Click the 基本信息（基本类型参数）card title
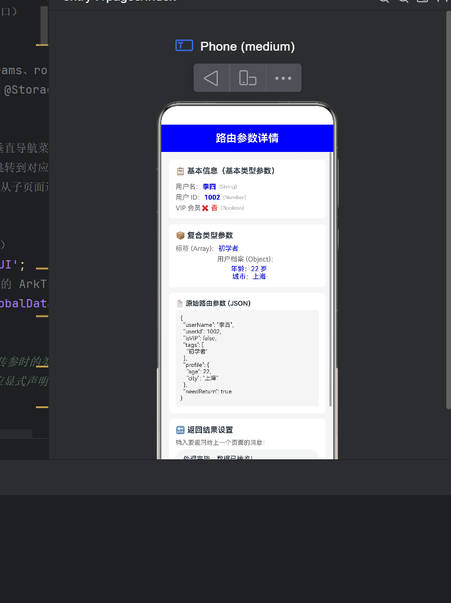The image size is (451, 603). pyautogui.click(x=231, y=171)
